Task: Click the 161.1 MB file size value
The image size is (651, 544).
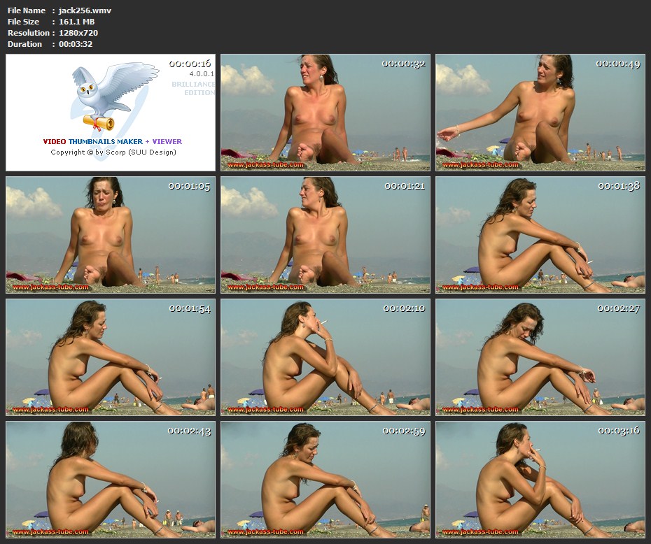Action: [x=77, y=22]
